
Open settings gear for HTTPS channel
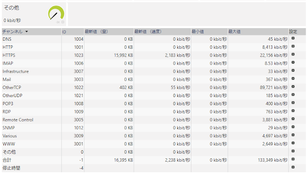293,55
